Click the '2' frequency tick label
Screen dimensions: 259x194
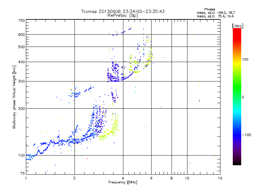(74, 178)
